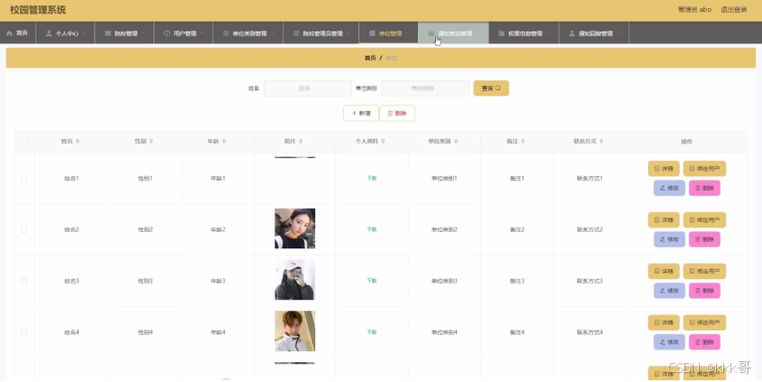Click the list icon beside 院校管理员管理

click(x=296, y=33)
